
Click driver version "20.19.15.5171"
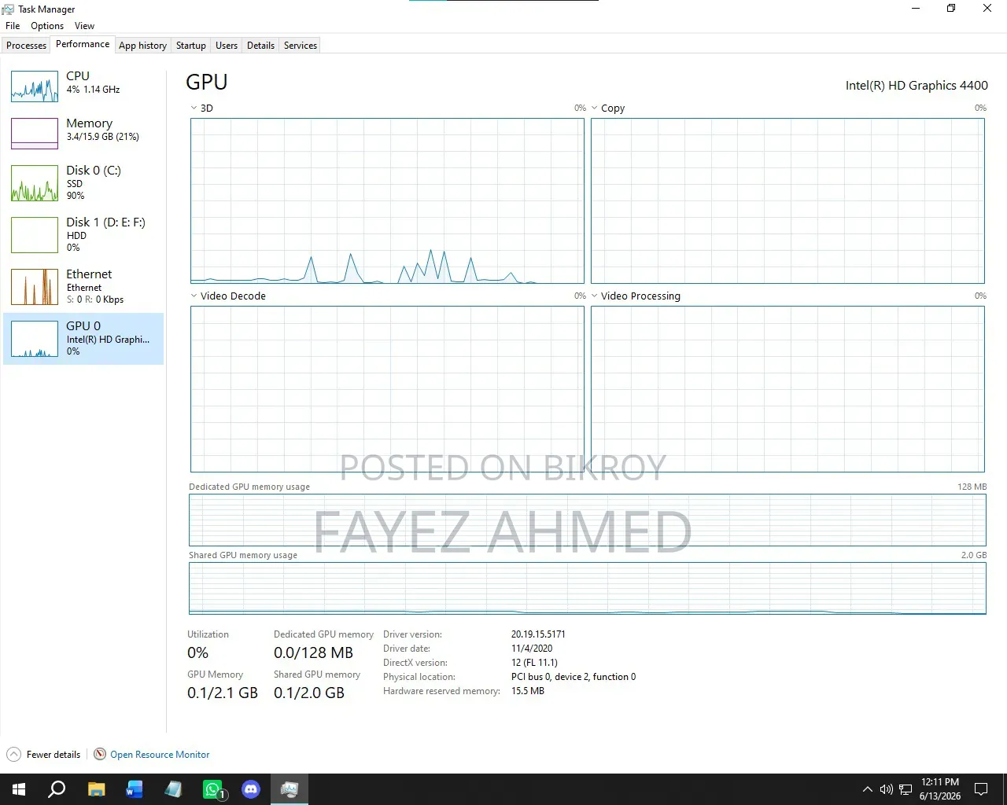tap(538, 634)
